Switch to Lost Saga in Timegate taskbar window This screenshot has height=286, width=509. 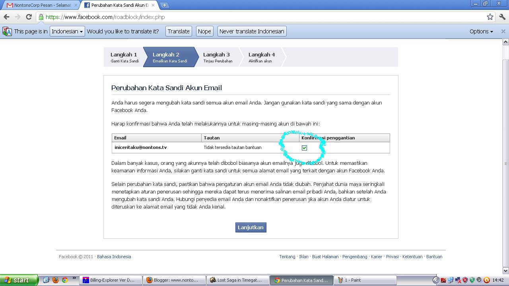(x=237, y=280)
